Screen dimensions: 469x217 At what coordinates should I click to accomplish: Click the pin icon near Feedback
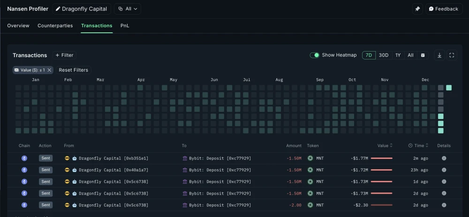click(417, 9)
